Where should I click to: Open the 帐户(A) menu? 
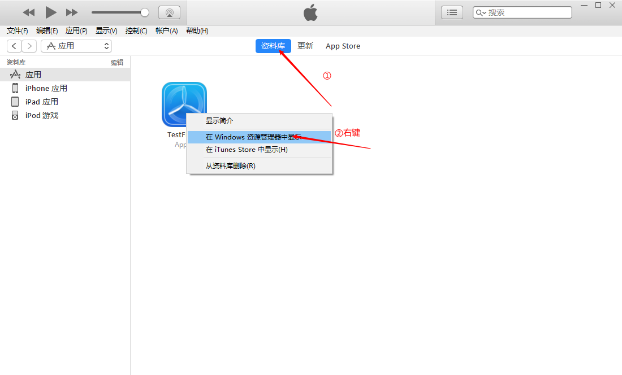(x=167, y=31)
